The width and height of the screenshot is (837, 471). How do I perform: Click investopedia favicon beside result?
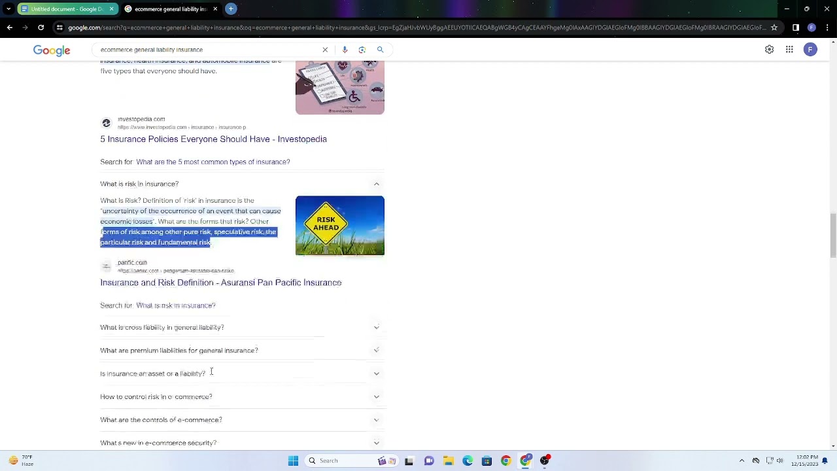(x=107, y=123)
